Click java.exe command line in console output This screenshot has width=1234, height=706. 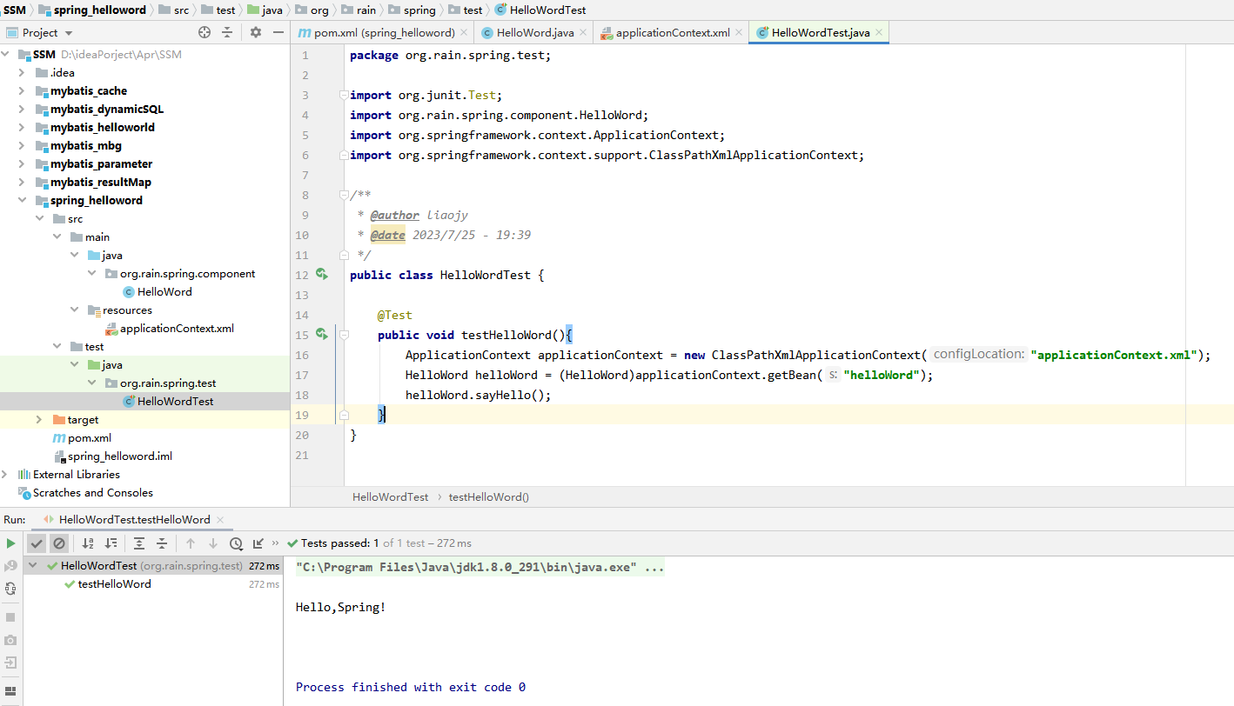point(480,568)
